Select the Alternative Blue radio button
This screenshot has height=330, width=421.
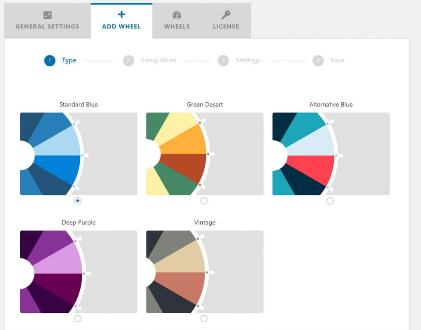pyautogui.click(x=330, y=201)
